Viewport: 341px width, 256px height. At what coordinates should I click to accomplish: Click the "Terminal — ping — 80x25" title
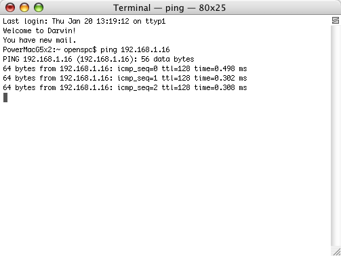pyautogui.click(x=169, y=8)
